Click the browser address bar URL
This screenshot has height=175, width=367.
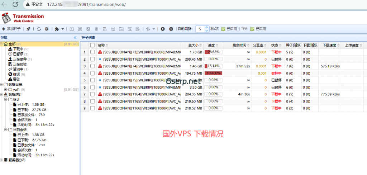coord(87,4)
